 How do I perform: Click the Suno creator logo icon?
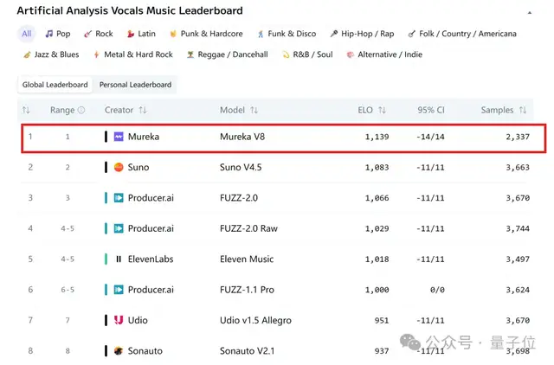pyautogui.click(x=119, y=167)
